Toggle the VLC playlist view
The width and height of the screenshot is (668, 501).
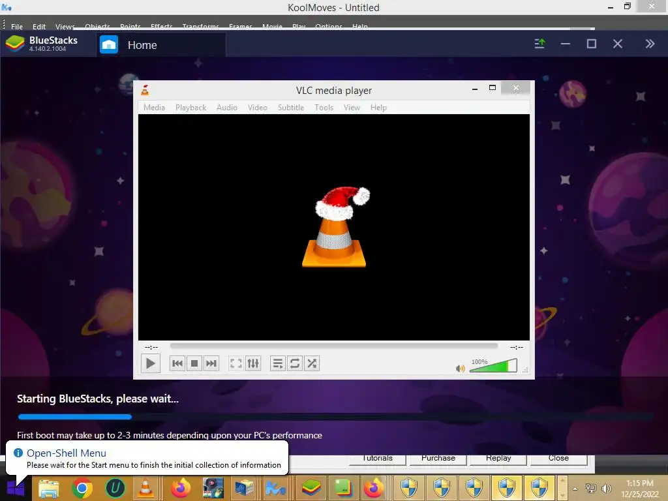[x=278, y=363]
